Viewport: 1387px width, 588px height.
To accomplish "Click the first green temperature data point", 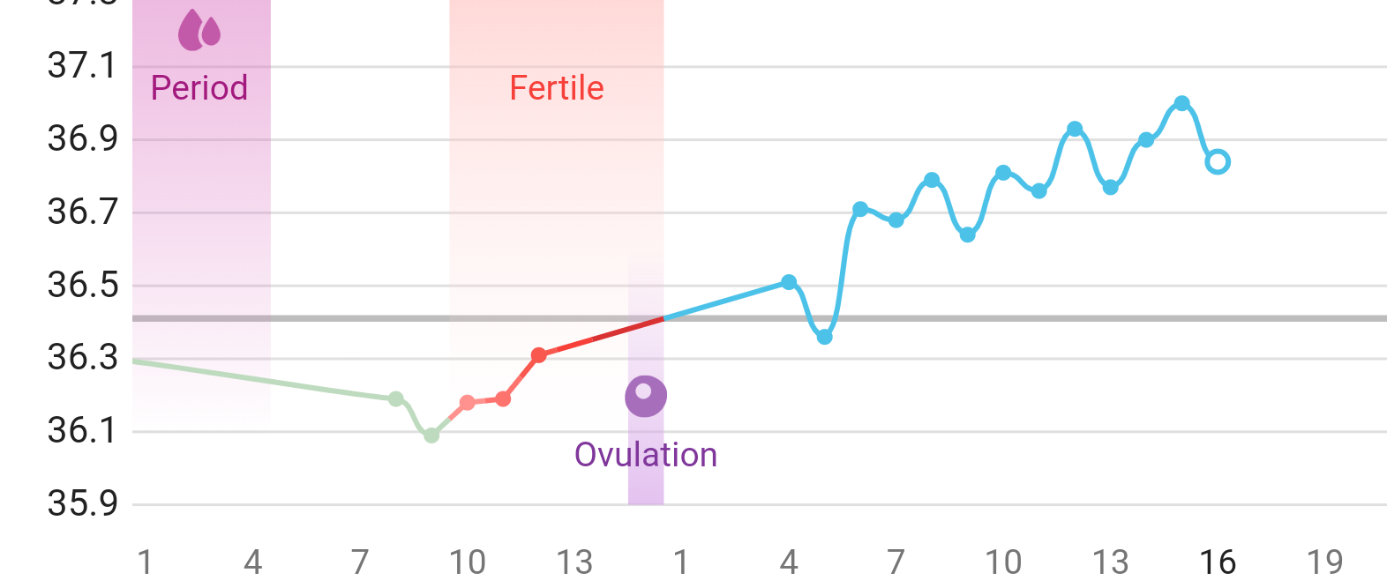I will (396, 398).
